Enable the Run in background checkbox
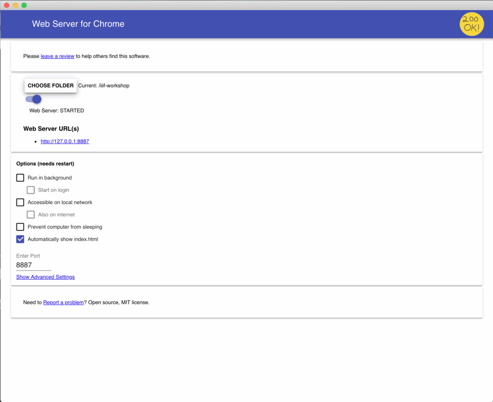Viewport: 493px width, 402px height. pos(20,178)
